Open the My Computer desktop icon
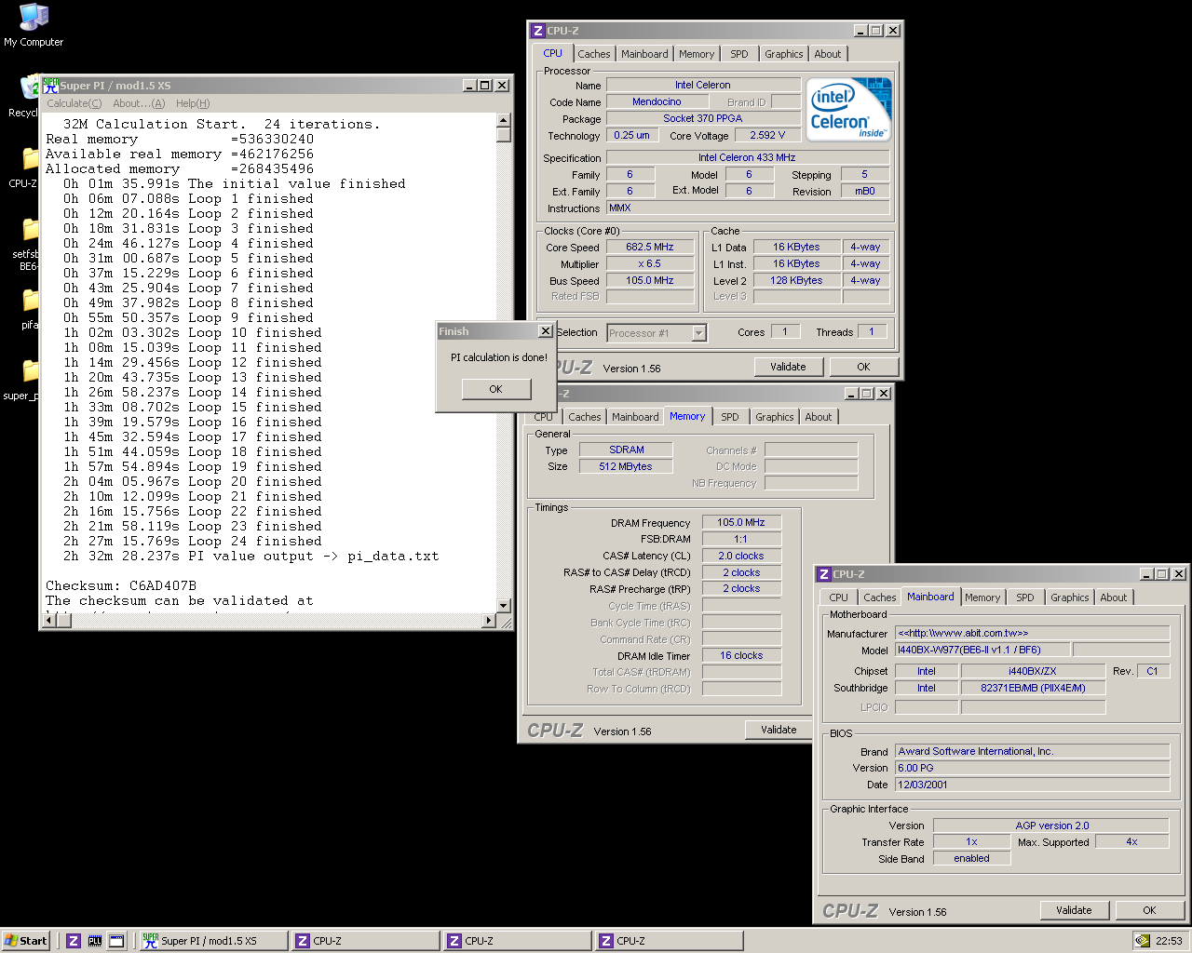 (x=34, y=24)
